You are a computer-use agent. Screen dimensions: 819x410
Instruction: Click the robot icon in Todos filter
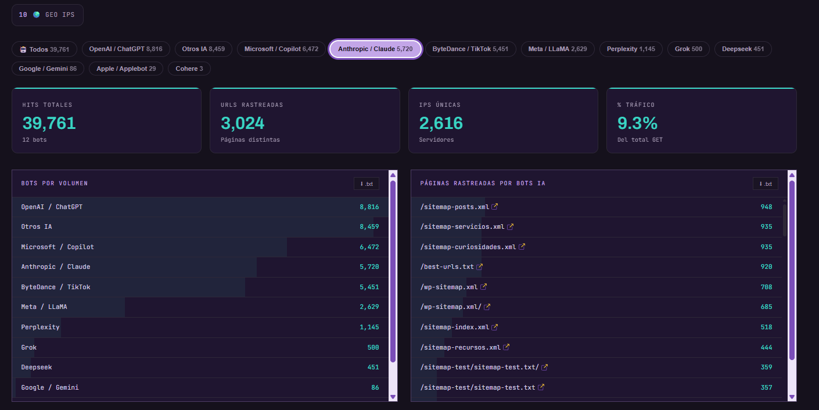[x=23, y=49]
